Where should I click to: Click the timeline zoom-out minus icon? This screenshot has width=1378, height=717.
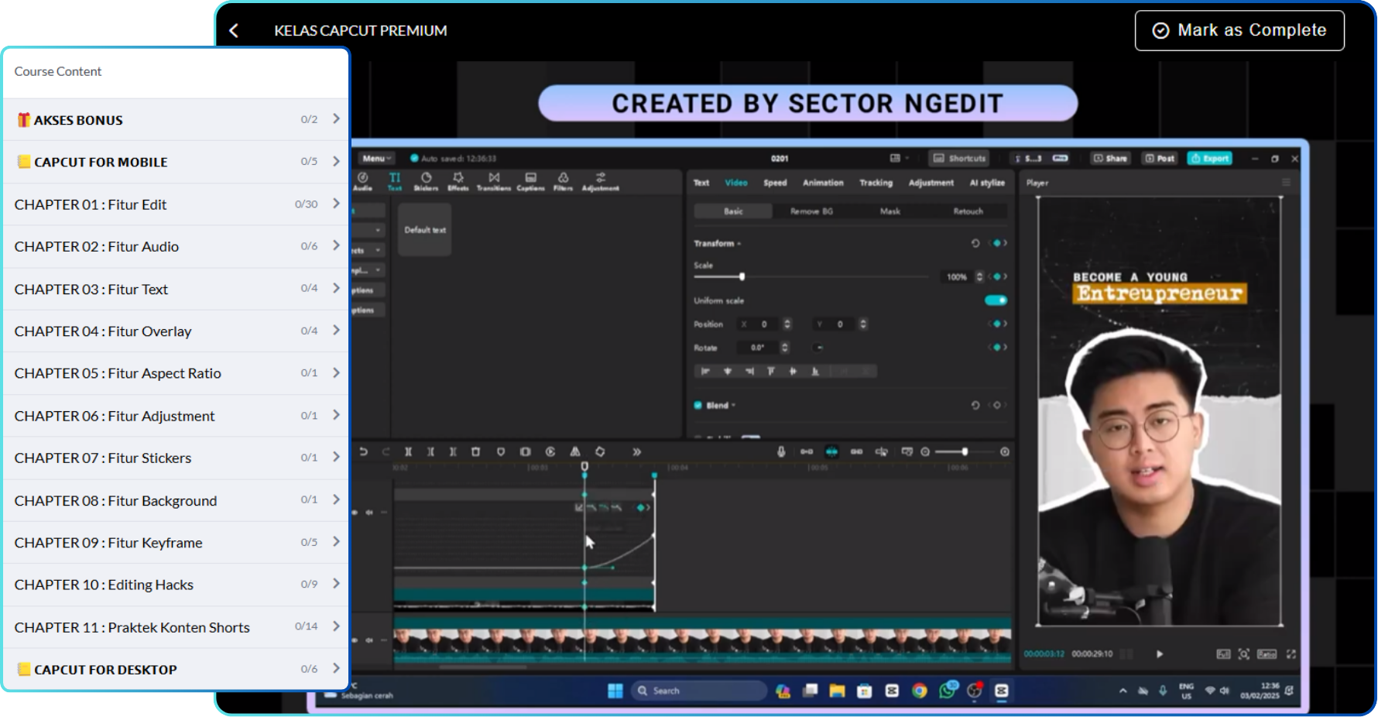pyautogui.click(x=925, y=451)
